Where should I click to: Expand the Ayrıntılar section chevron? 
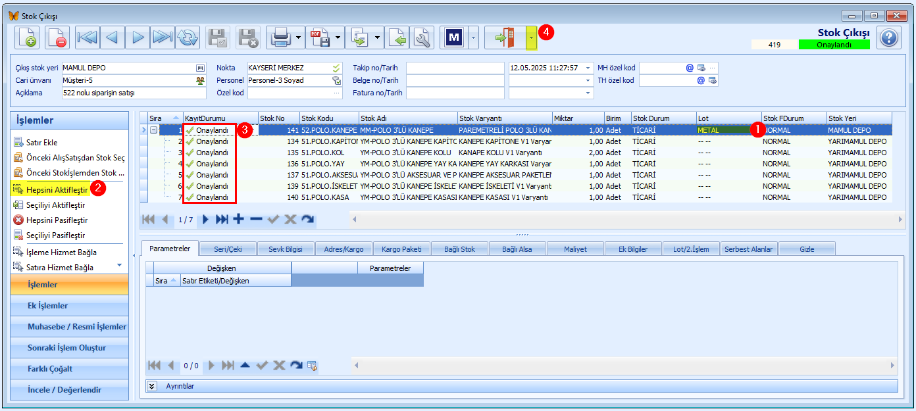click(x=151, y=386)
